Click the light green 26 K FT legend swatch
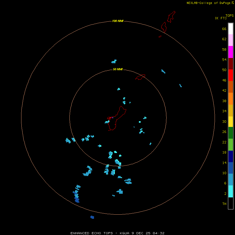 pos(231,145)
